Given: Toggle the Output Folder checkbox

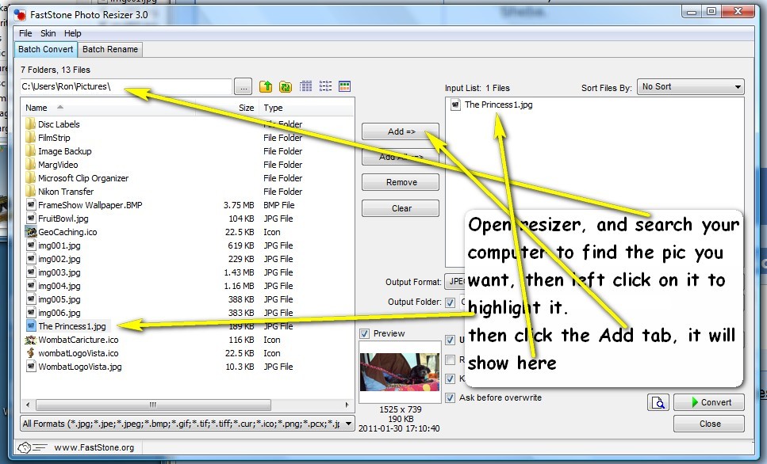Looking at the screenshot, I should click(x=451, y=302).
